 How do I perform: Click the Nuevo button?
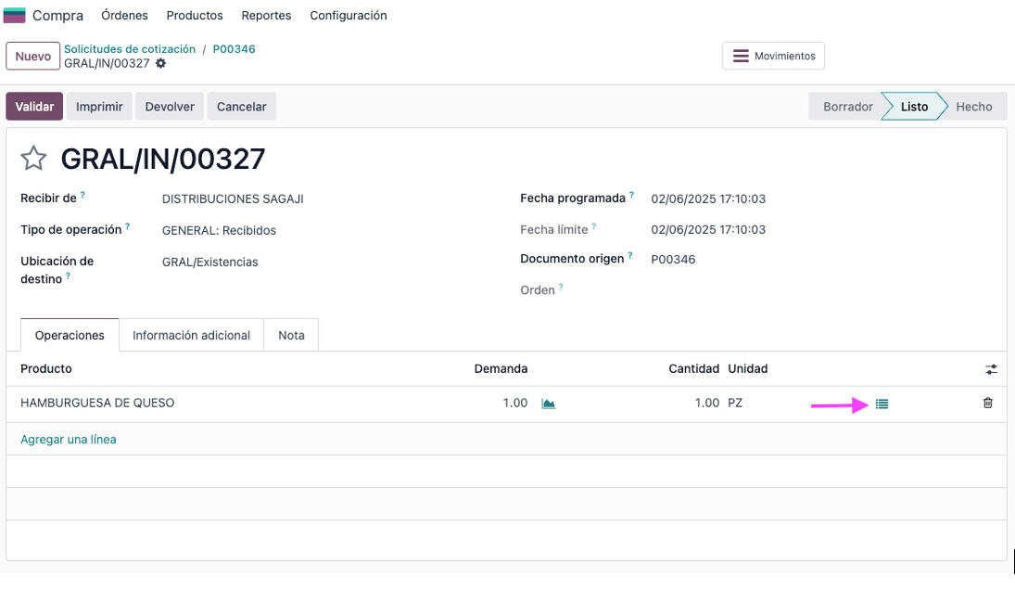coord(33,56)
